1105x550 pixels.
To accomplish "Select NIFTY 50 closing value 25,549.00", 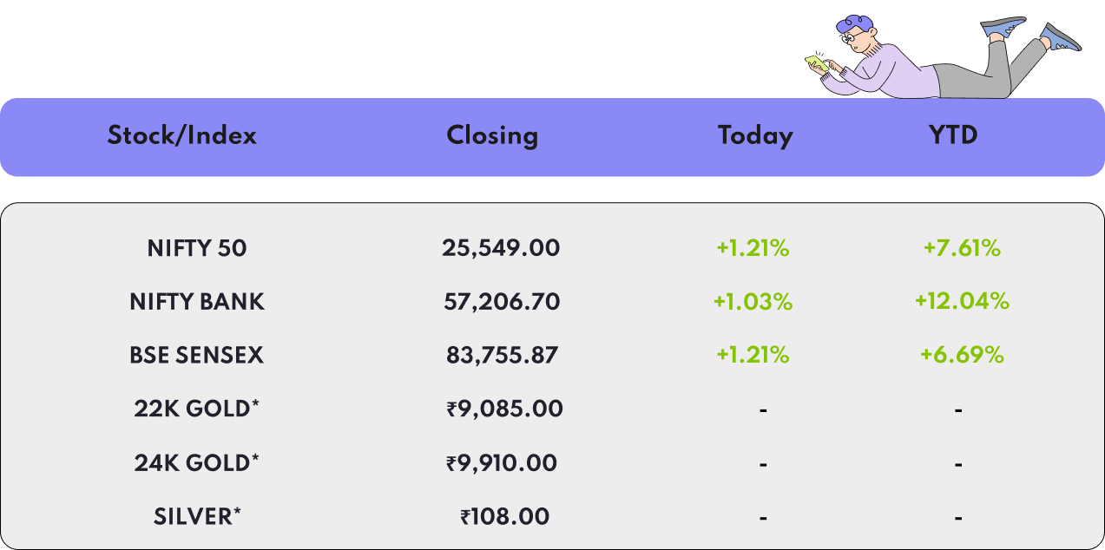I will [501, 248].
